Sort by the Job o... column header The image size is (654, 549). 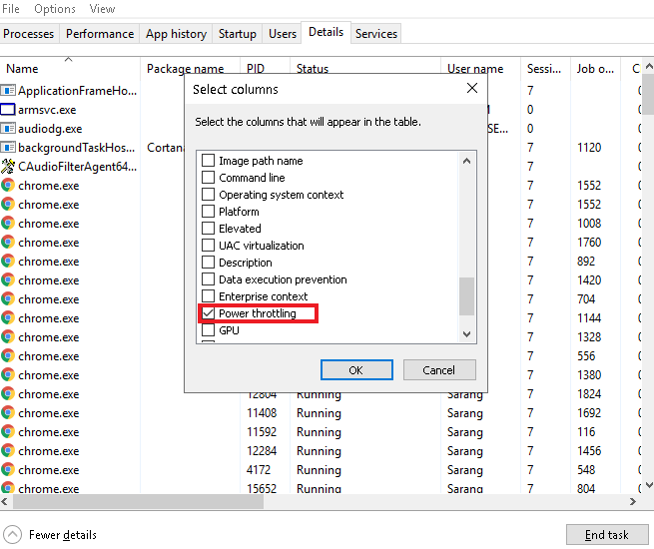coord(595,69)
